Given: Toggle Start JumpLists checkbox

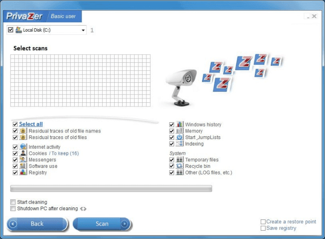Looking at the screenshot, I should 171,138.
